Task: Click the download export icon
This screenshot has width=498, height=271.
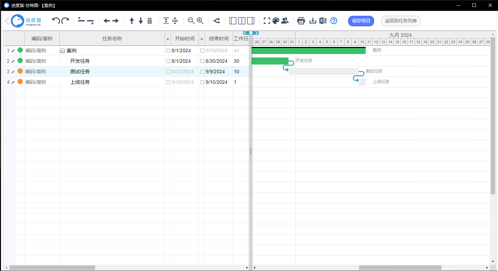Action: [x=313, y=21]
